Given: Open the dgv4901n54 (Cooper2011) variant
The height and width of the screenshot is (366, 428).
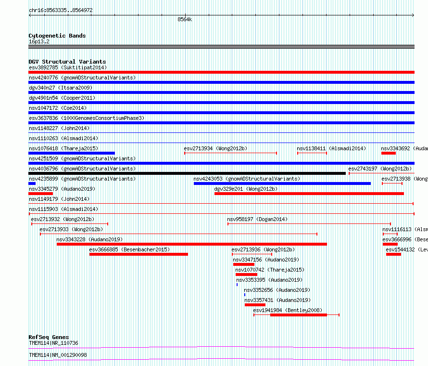Looking at the screenshot, I should [x=62, y=98].
